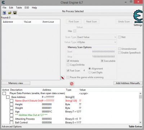
Task: Click the red no-entry clear list icon
Action: pos(72,84)
